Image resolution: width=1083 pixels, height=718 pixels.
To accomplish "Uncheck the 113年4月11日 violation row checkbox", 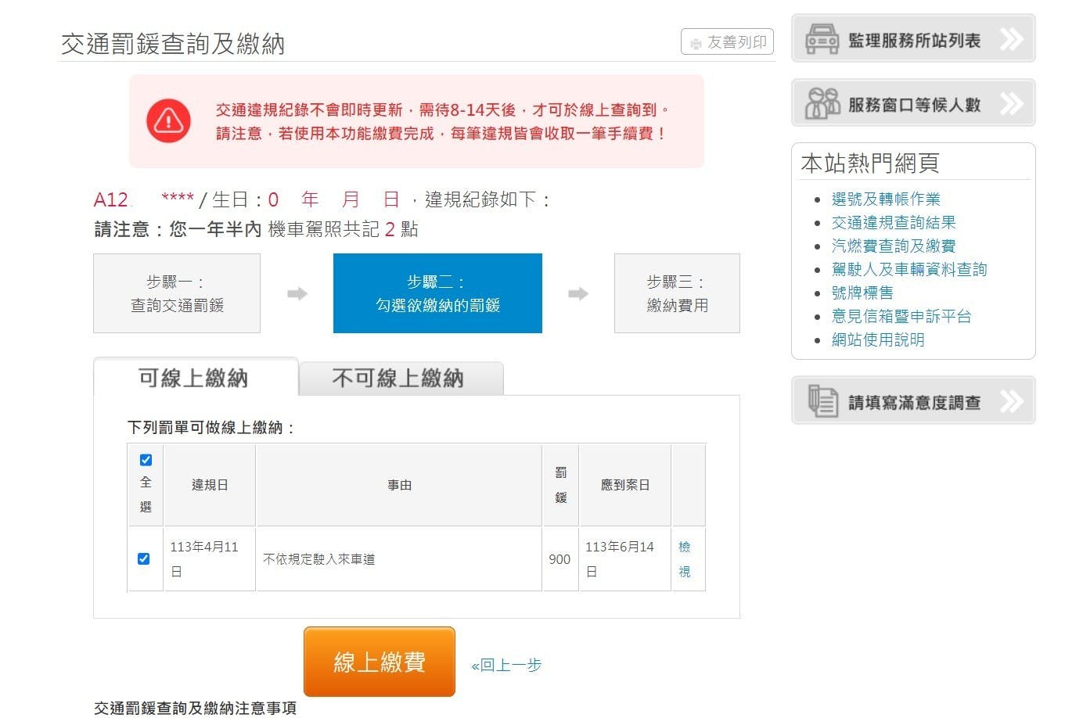I will tap(143, 558).
